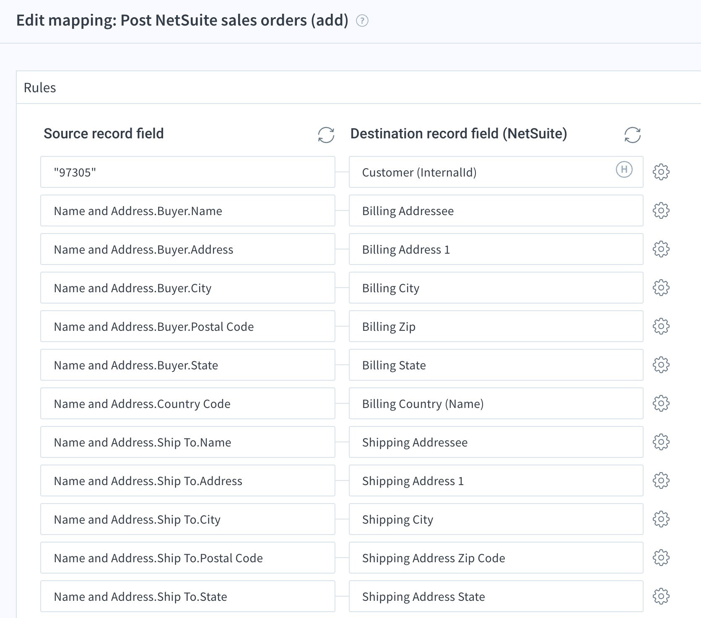Edit source field Name and Address.Buyer.Address
Image resolution: width=701 pixels, height=618 pixels.
coord(188,249)
